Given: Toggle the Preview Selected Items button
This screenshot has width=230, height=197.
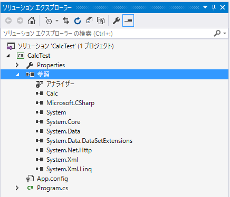Looking at the screenshot, I should tap(128, 20).
